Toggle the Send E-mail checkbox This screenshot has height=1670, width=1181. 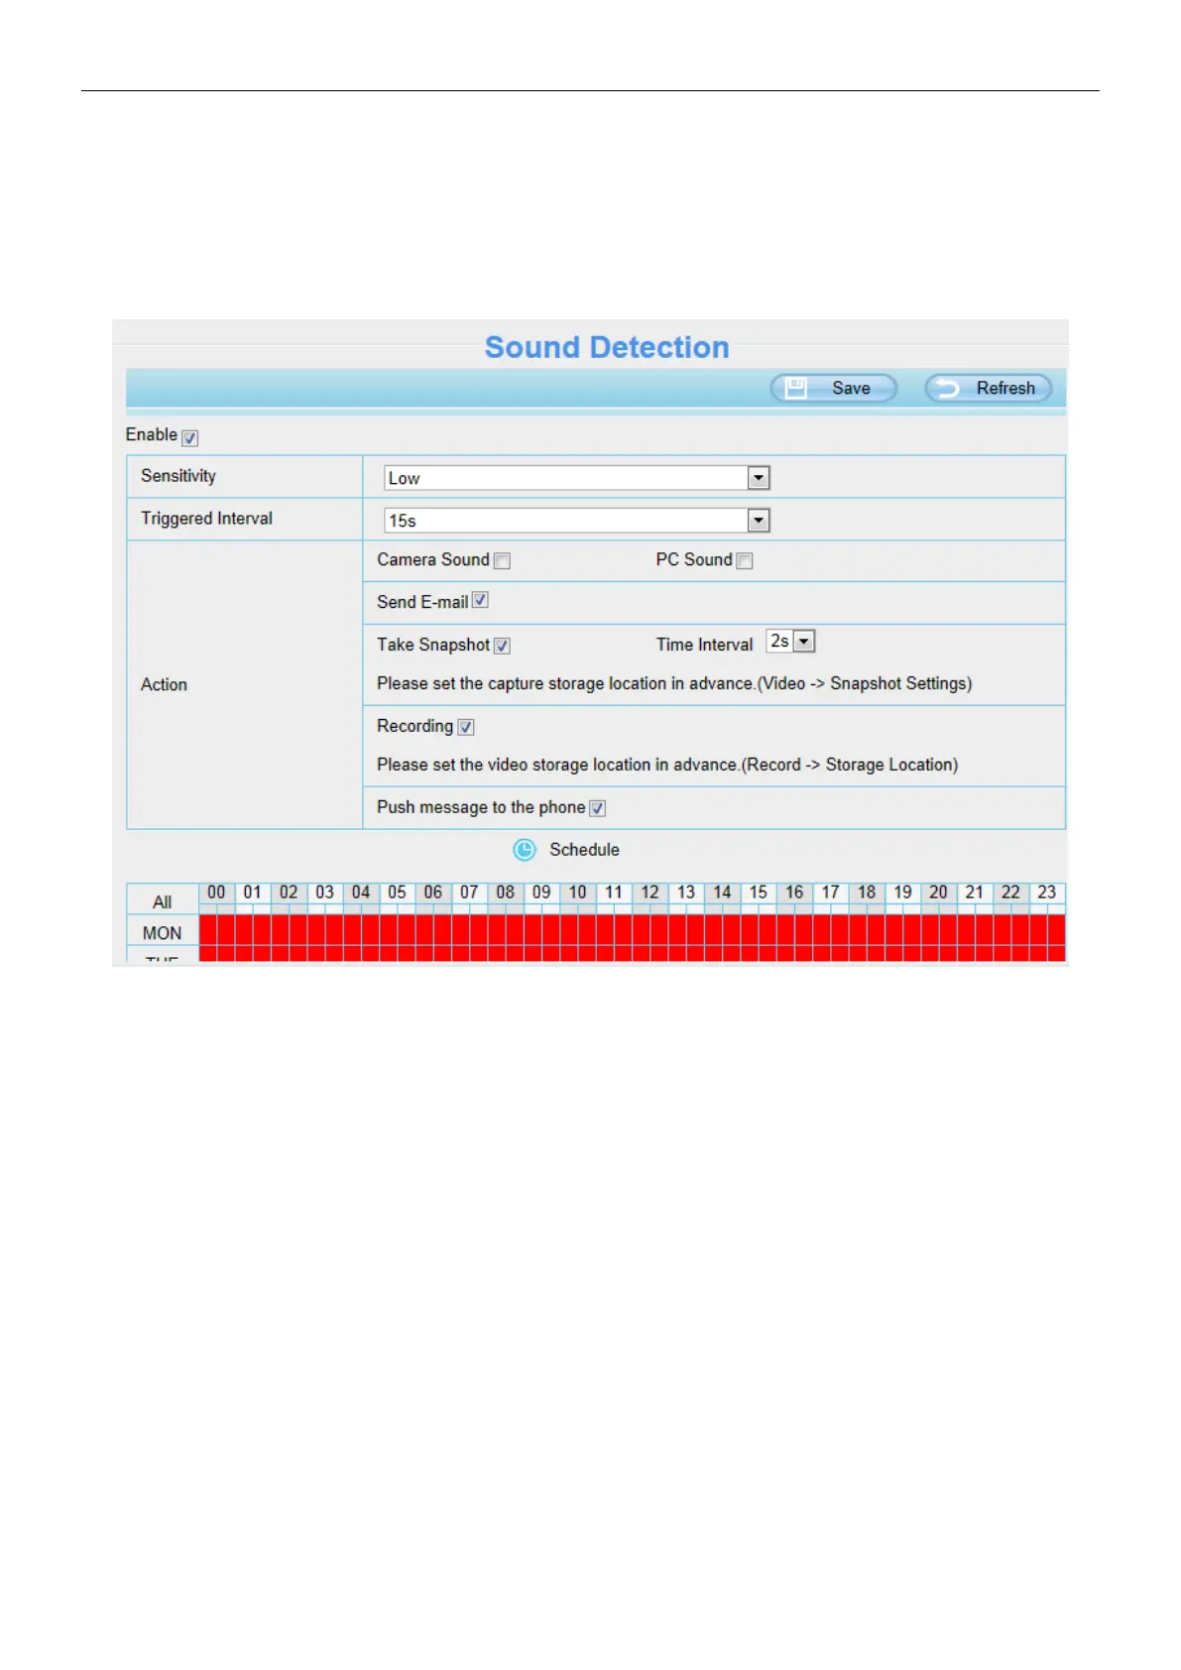click(480, 600)
